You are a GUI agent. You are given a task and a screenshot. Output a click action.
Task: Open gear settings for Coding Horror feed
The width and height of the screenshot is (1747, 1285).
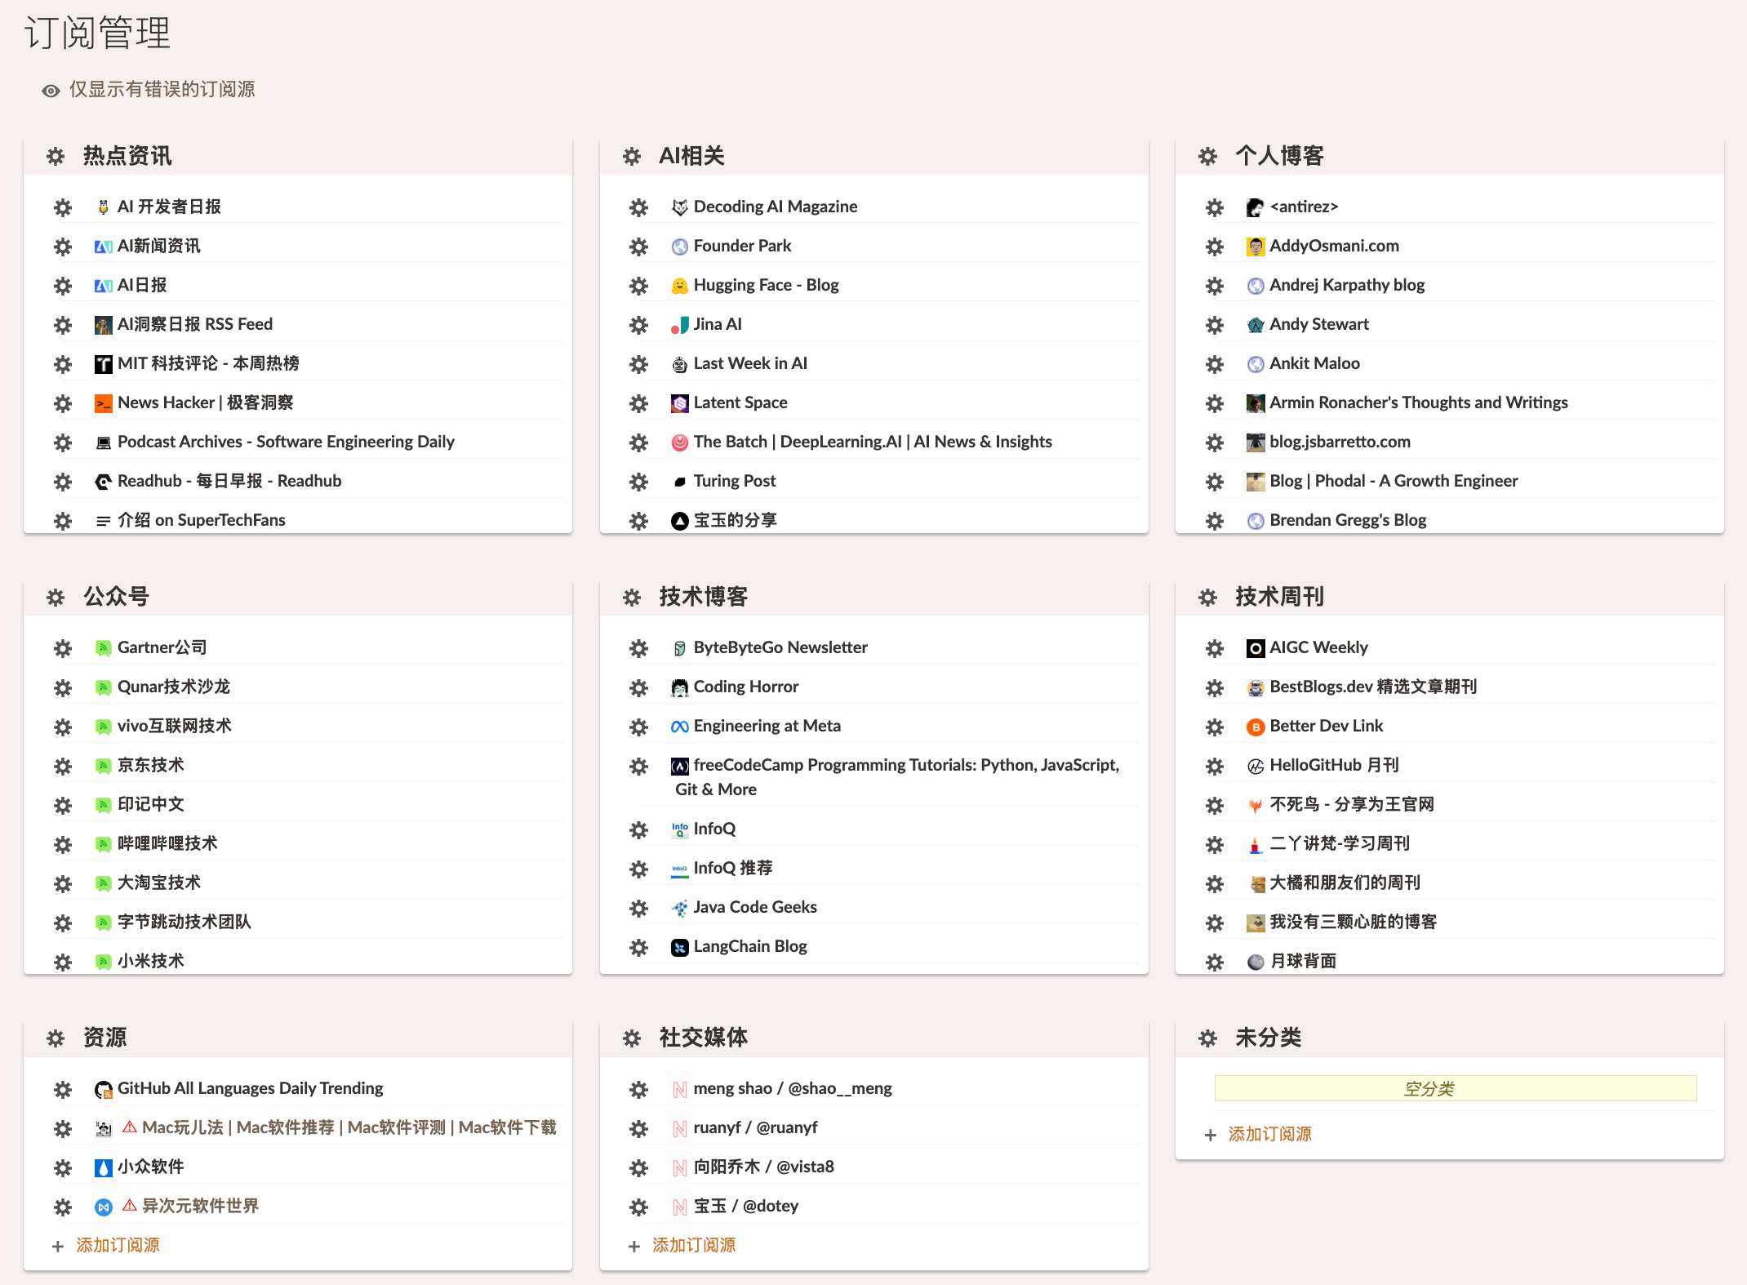638,687
